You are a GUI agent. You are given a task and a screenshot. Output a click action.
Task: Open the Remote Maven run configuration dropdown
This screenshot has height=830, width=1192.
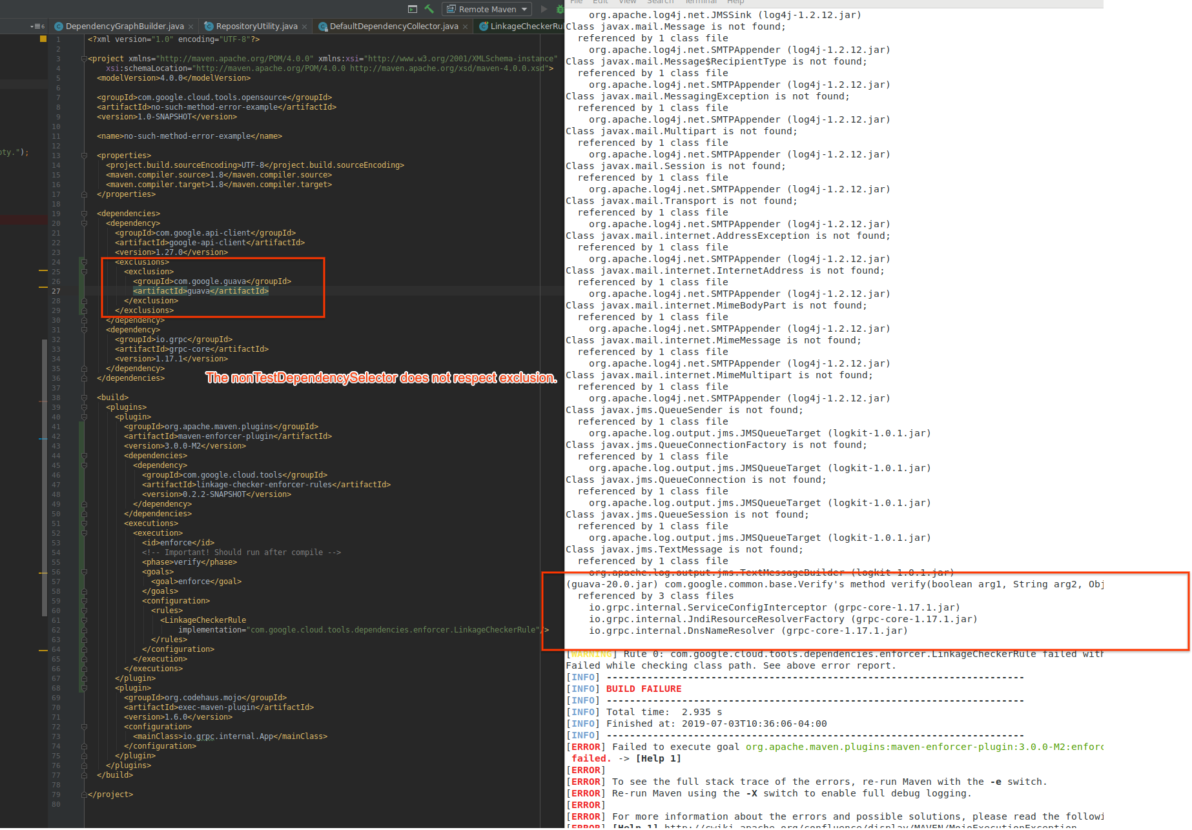(x=523, y=9)
